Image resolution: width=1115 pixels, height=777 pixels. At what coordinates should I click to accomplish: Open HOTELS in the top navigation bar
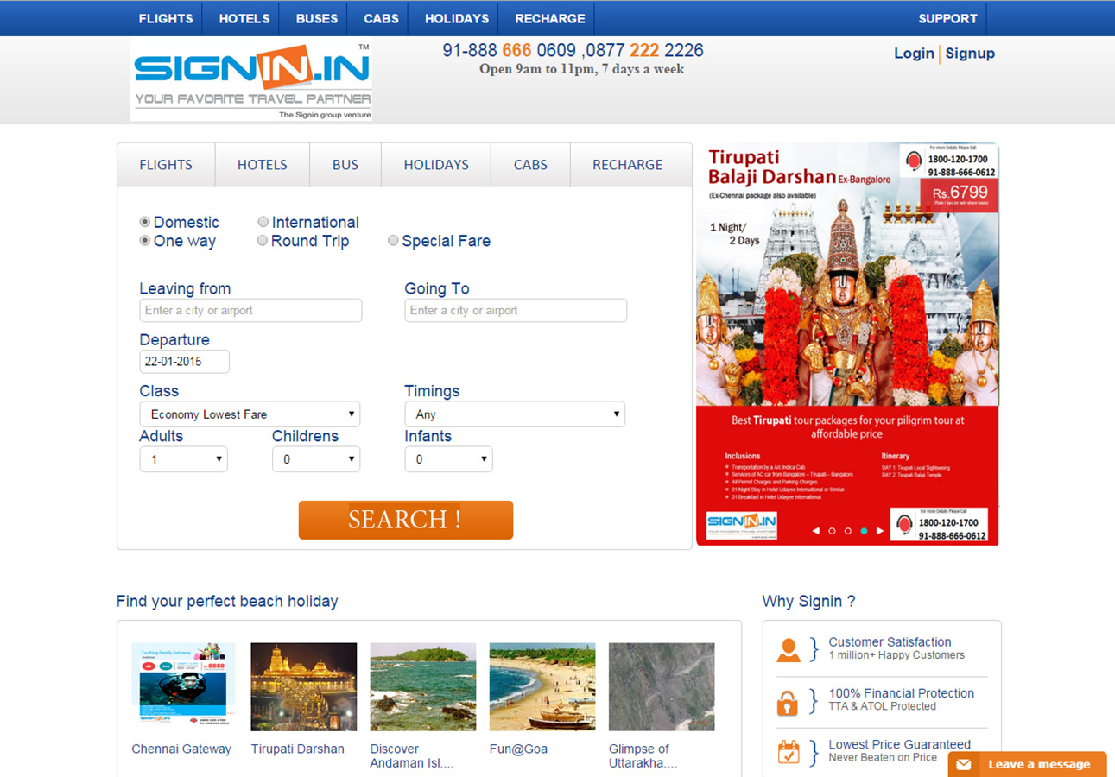[244, 18]
